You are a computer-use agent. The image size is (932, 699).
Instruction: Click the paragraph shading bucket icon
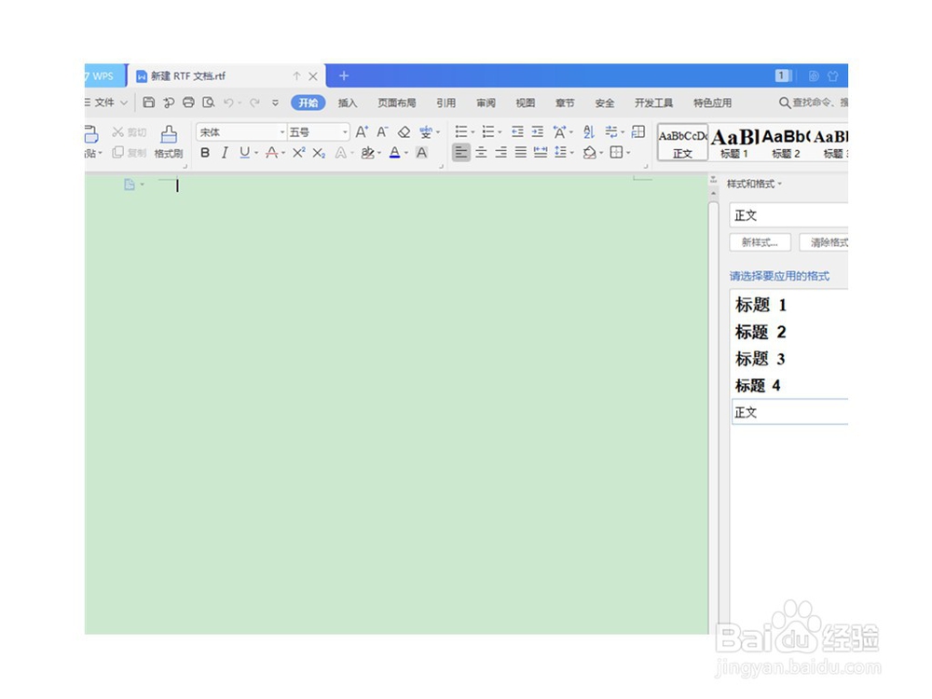pos(590,153)
